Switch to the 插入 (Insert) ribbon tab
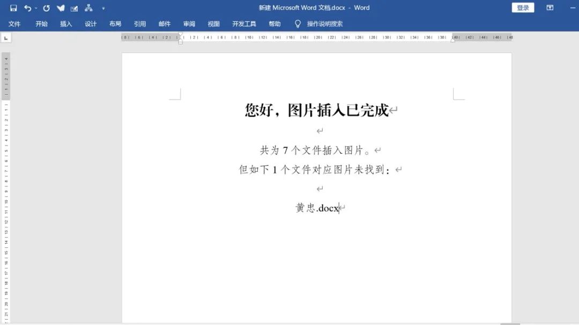This screenshot has width=579, height=325. click(65, 24)
